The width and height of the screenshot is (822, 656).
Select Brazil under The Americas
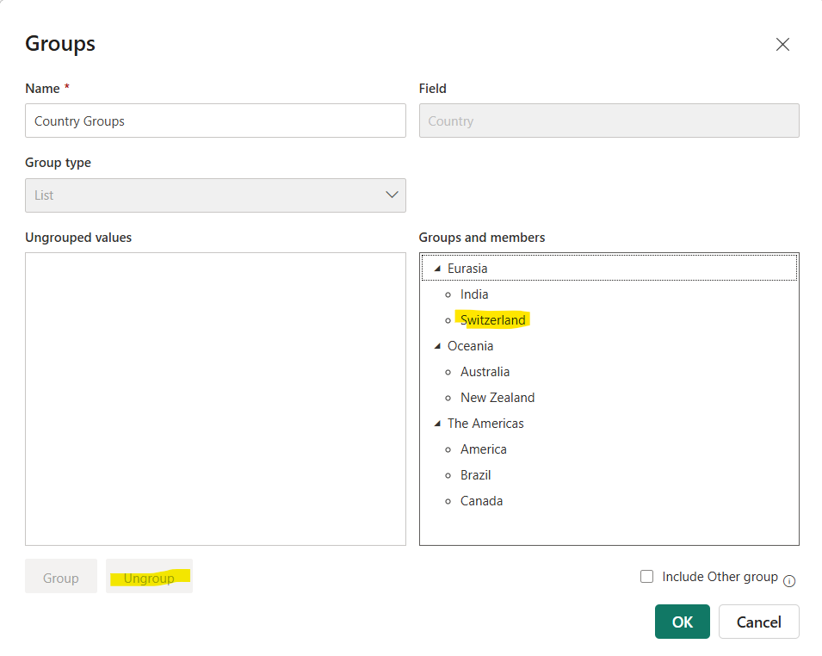click(x=475, y=474)
